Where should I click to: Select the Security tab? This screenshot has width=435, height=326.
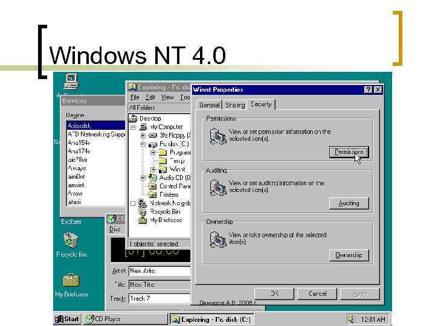[261, 104]
